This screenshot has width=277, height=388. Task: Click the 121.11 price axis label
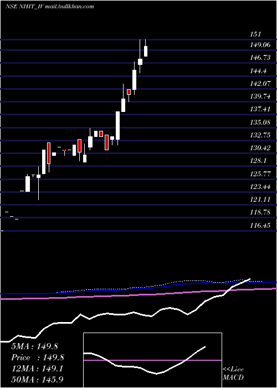coord(260,200)
